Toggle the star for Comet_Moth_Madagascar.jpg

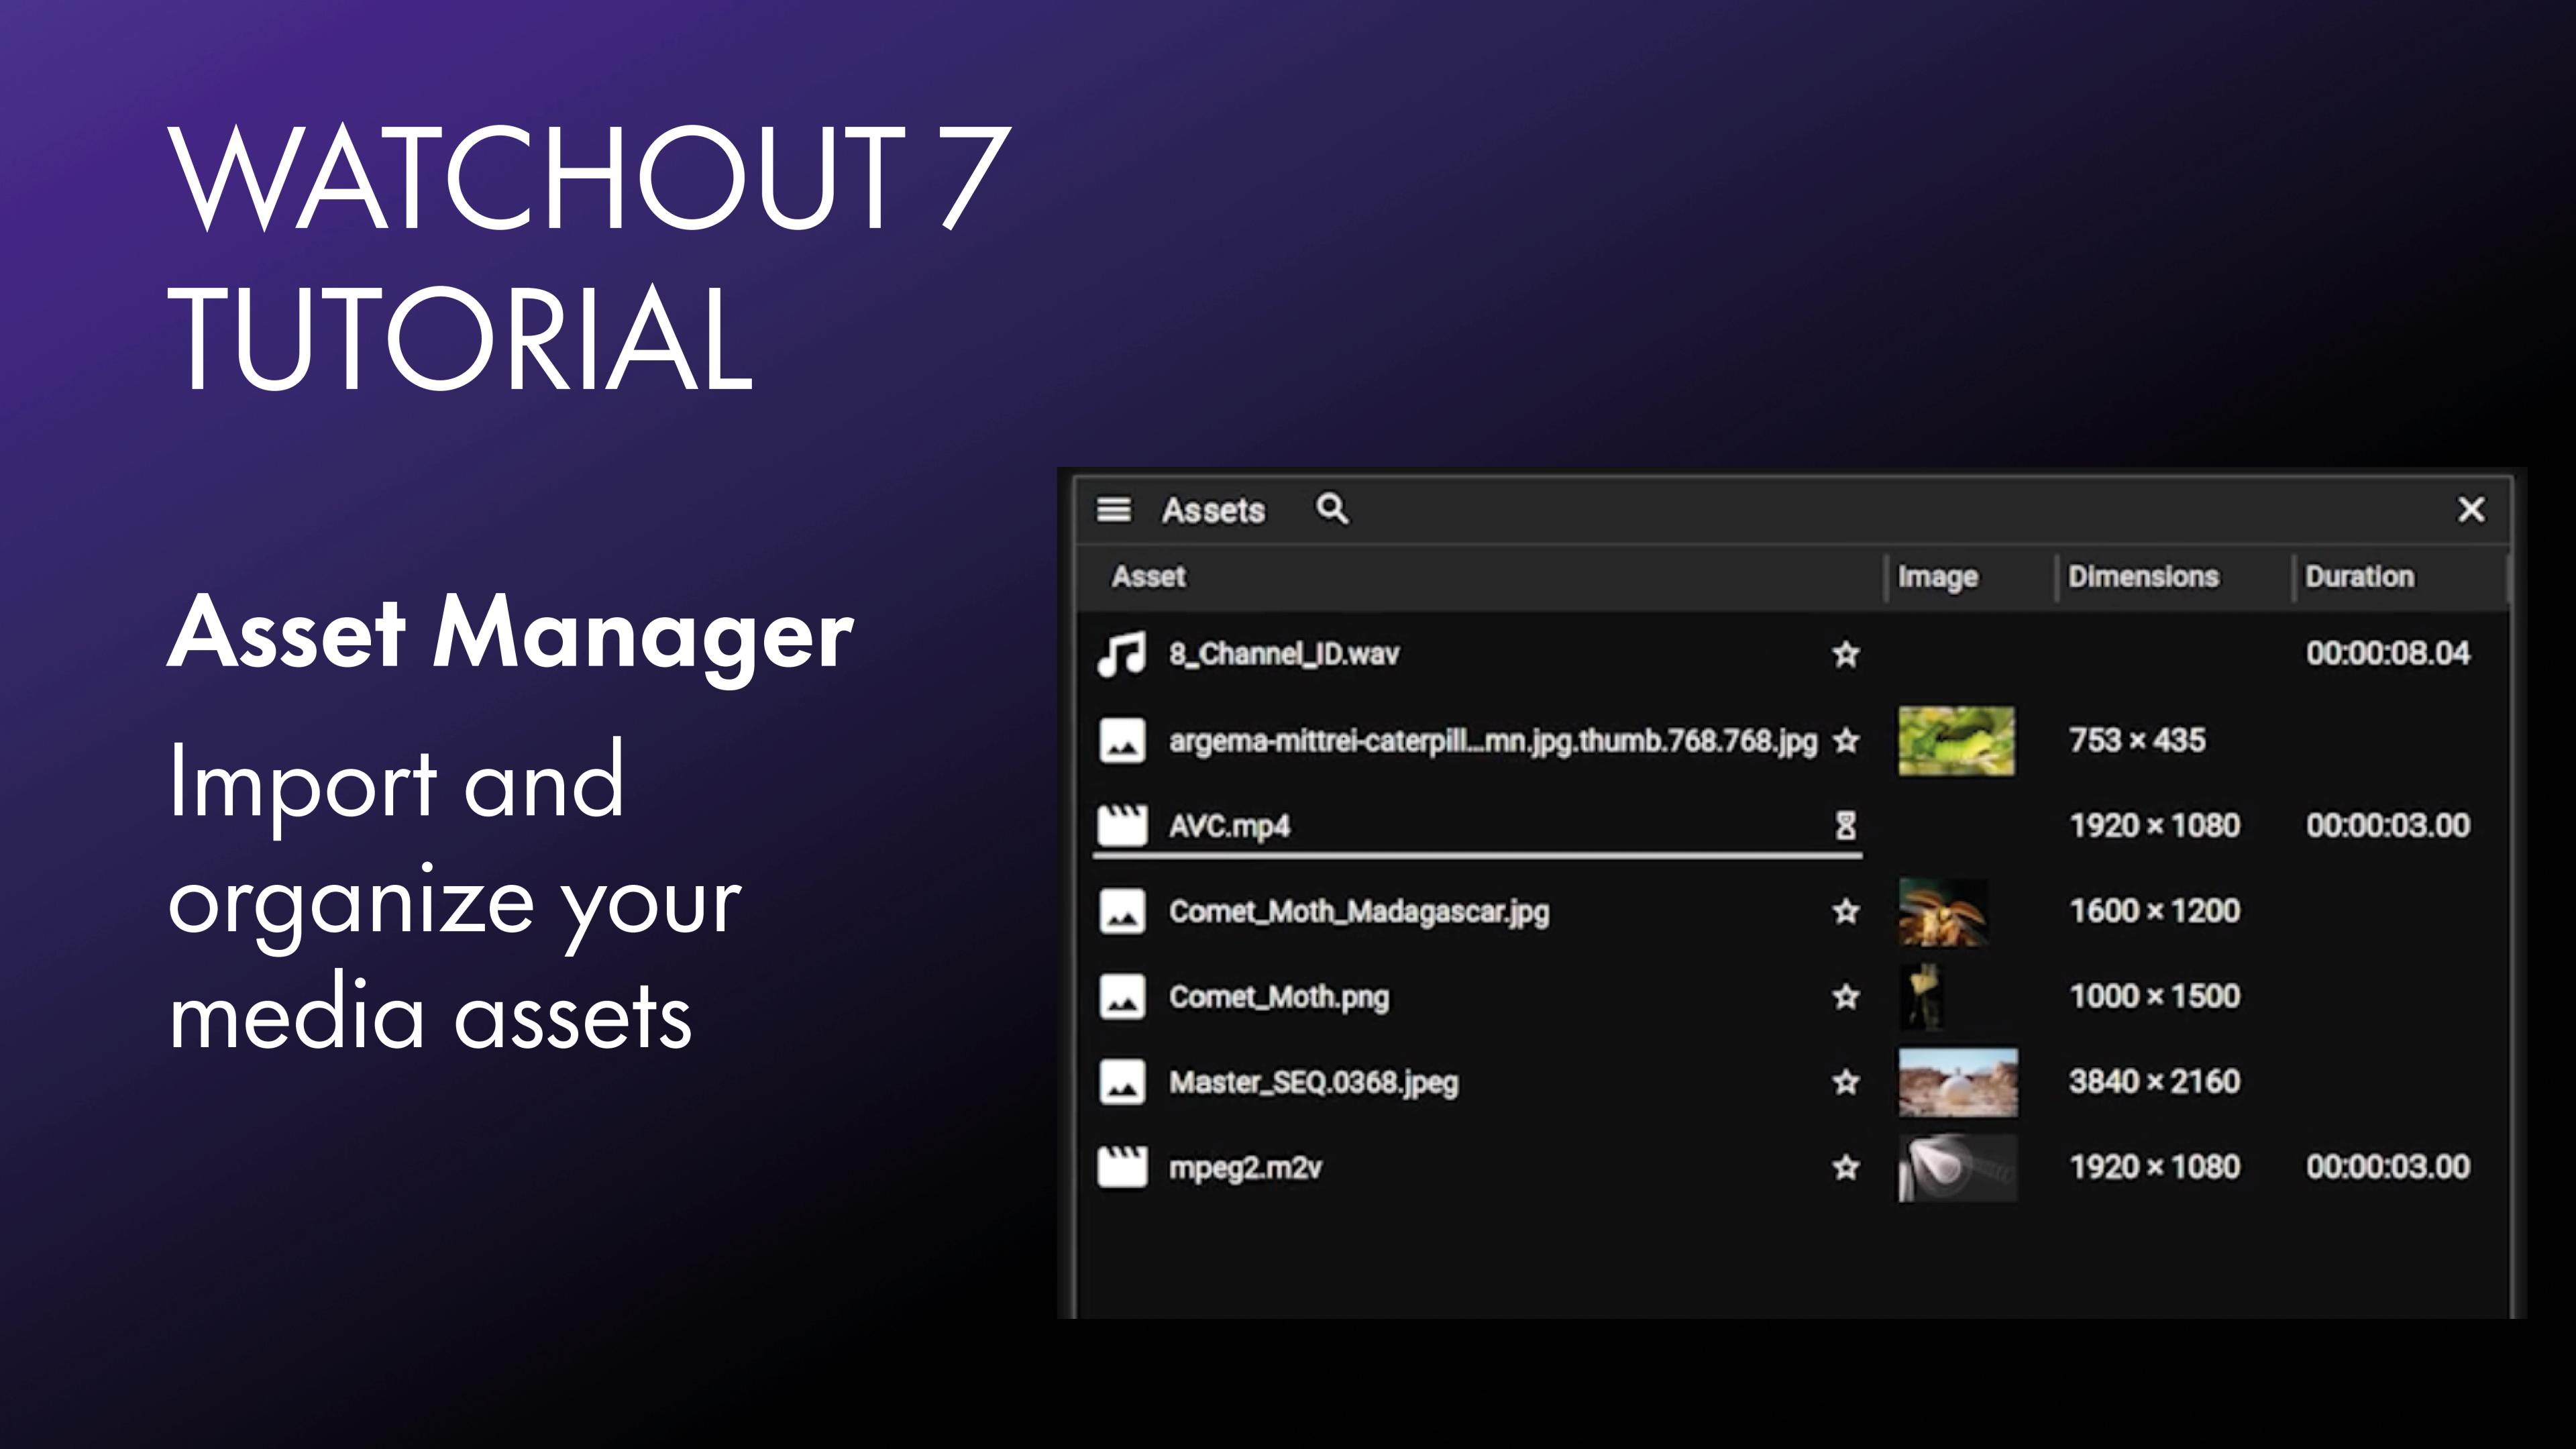(1845, 911)
